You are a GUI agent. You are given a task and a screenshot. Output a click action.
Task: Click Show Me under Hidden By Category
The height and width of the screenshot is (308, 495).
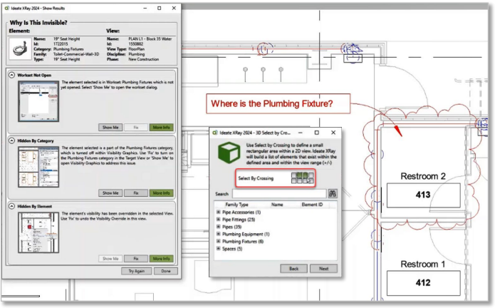(110, 193)
